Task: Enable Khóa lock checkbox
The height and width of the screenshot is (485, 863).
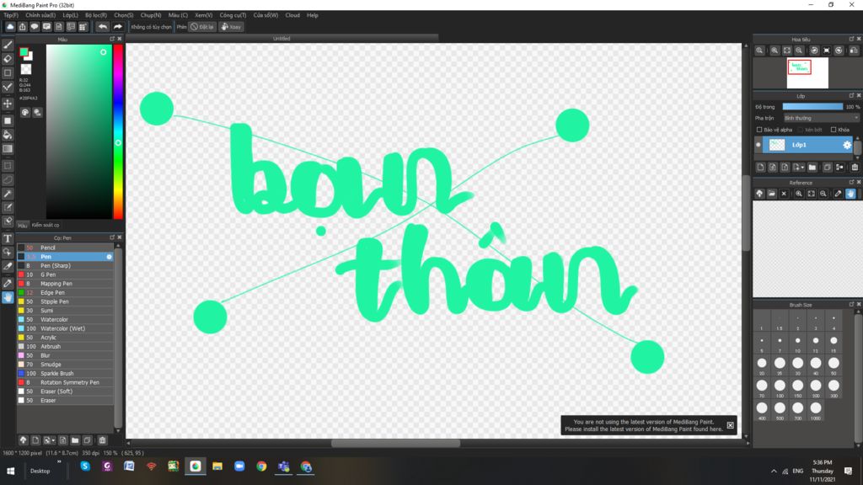Action: (x=834, y=130)
